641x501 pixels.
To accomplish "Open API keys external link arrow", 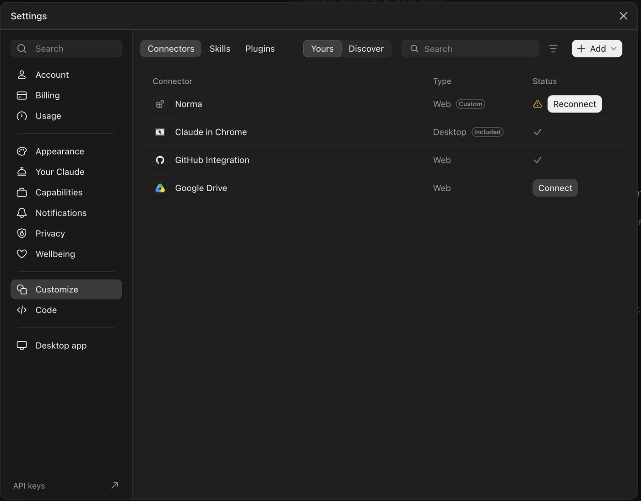I will pos(114,485).
